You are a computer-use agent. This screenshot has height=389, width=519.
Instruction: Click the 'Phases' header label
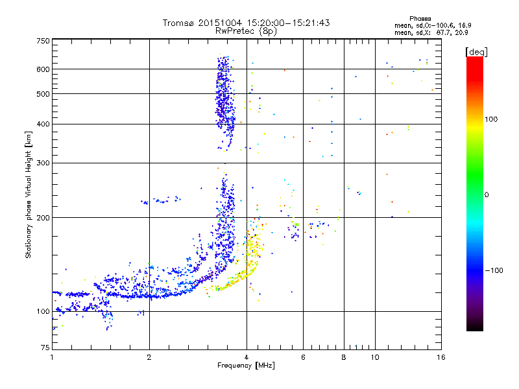click(420, 19)
